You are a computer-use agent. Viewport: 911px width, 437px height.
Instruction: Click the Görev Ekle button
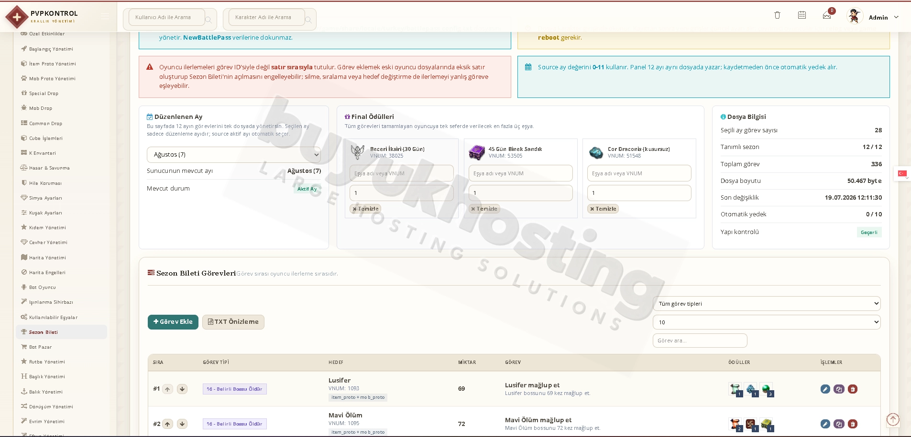point(173,322)
